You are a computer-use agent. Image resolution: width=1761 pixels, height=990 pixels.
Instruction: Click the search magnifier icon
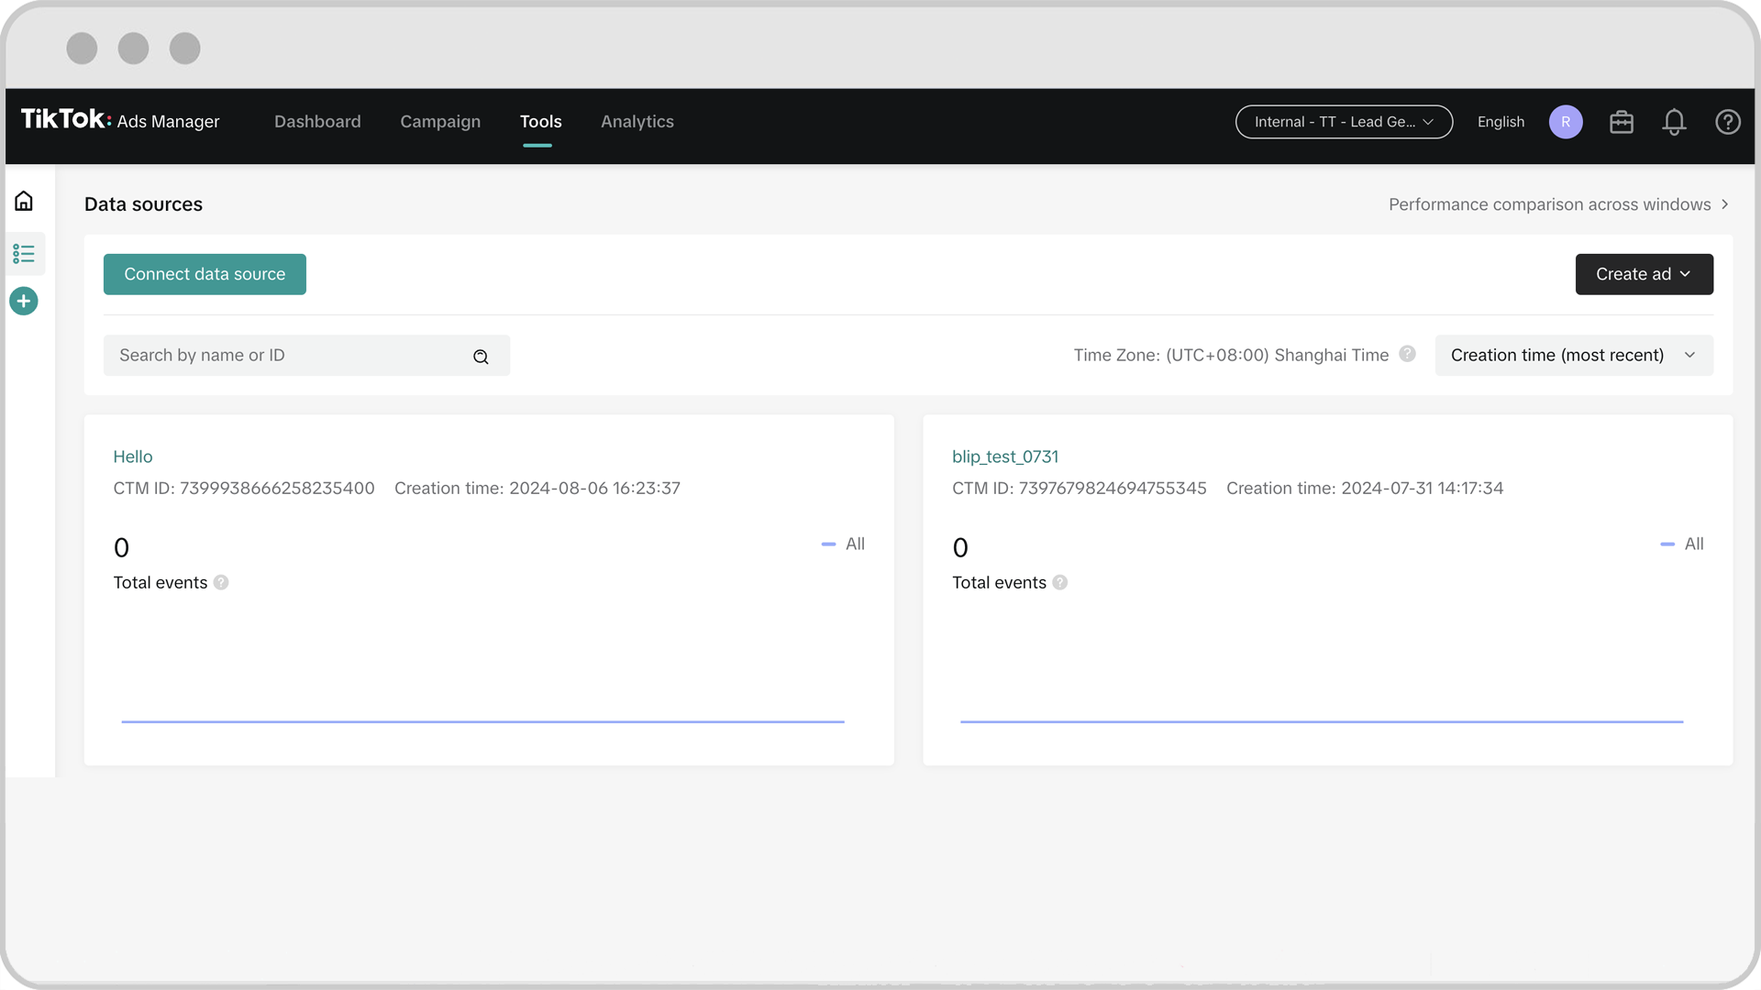click(x=481, y=357)
